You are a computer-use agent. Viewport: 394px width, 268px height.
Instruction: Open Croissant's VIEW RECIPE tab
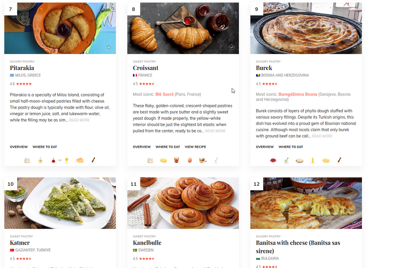tap(195, 147)
